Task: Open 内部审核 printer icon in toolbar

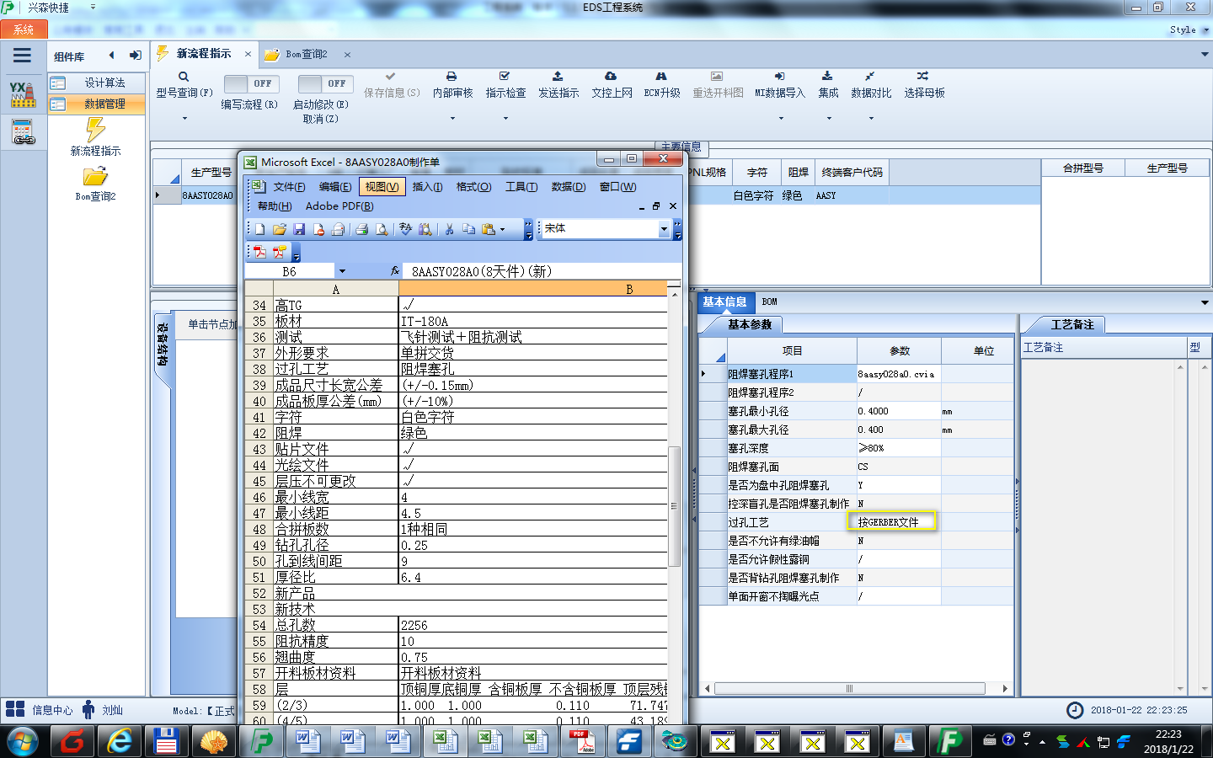Action: pos(452,77)
